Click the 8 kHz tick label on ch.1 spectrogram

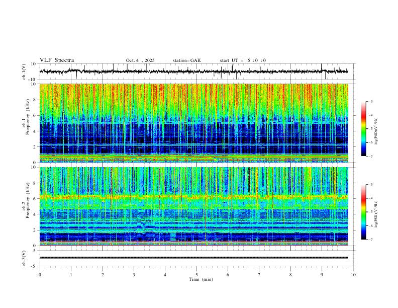click(x=35, y=100)
